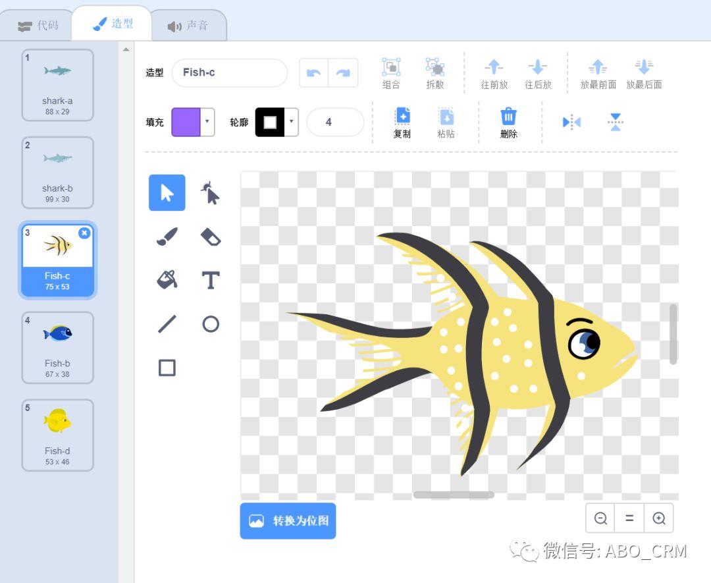
Task: Select the Fish-c costume thumbnail
Action: click(57, 260)
